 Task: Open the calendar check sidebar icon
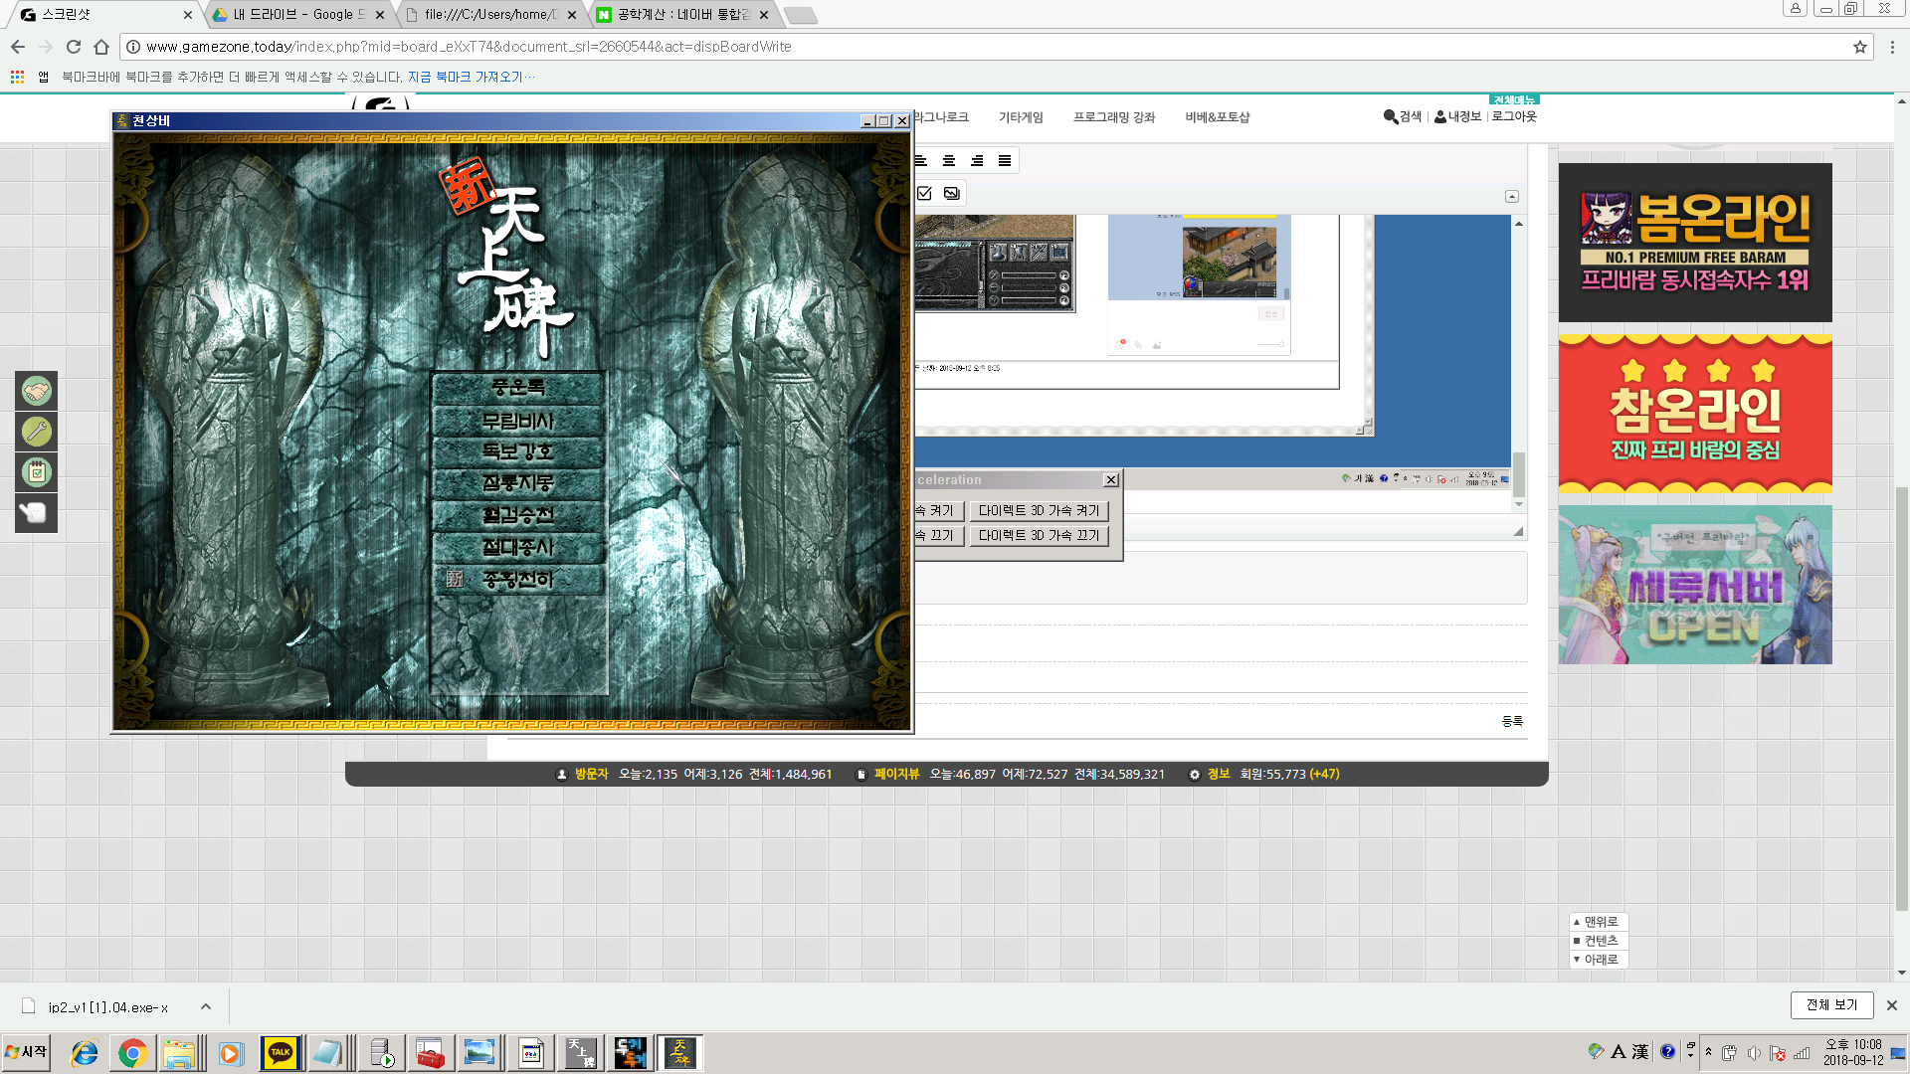(37, 472)
